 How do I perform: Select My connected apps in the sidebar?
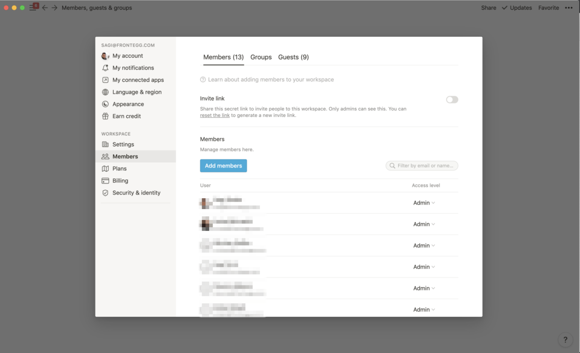pyautogui.click(x=138, y=80)
